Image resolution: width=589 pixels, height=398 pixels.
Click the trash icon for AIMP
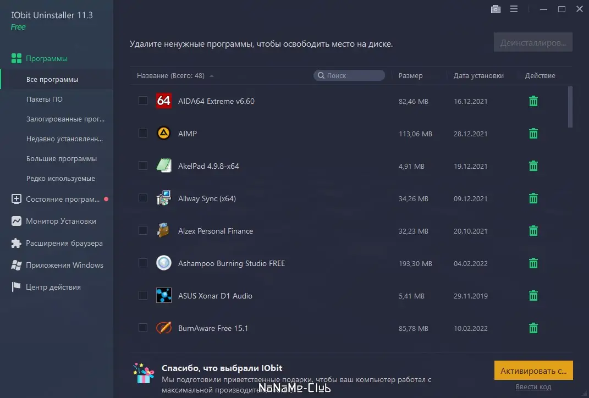(x=533, y=133)
